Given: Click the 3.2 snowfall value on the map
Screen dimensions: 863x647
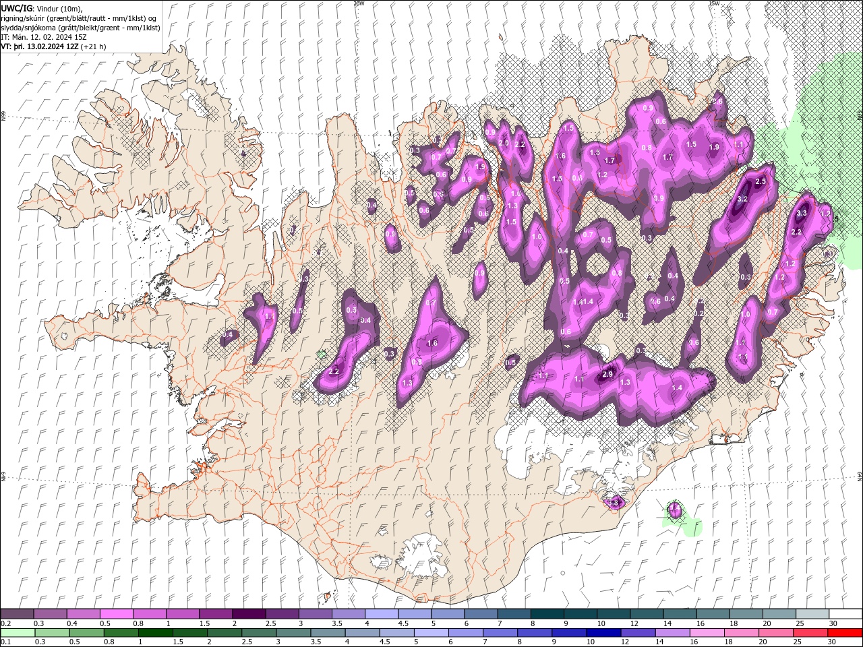Looking at the screenshot, I should click(x=743, y=199).
